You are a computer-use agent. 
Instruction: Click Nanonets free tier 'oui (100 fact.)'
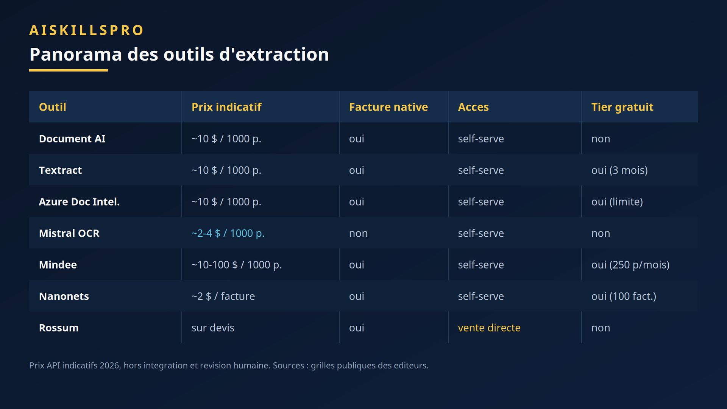624,296
